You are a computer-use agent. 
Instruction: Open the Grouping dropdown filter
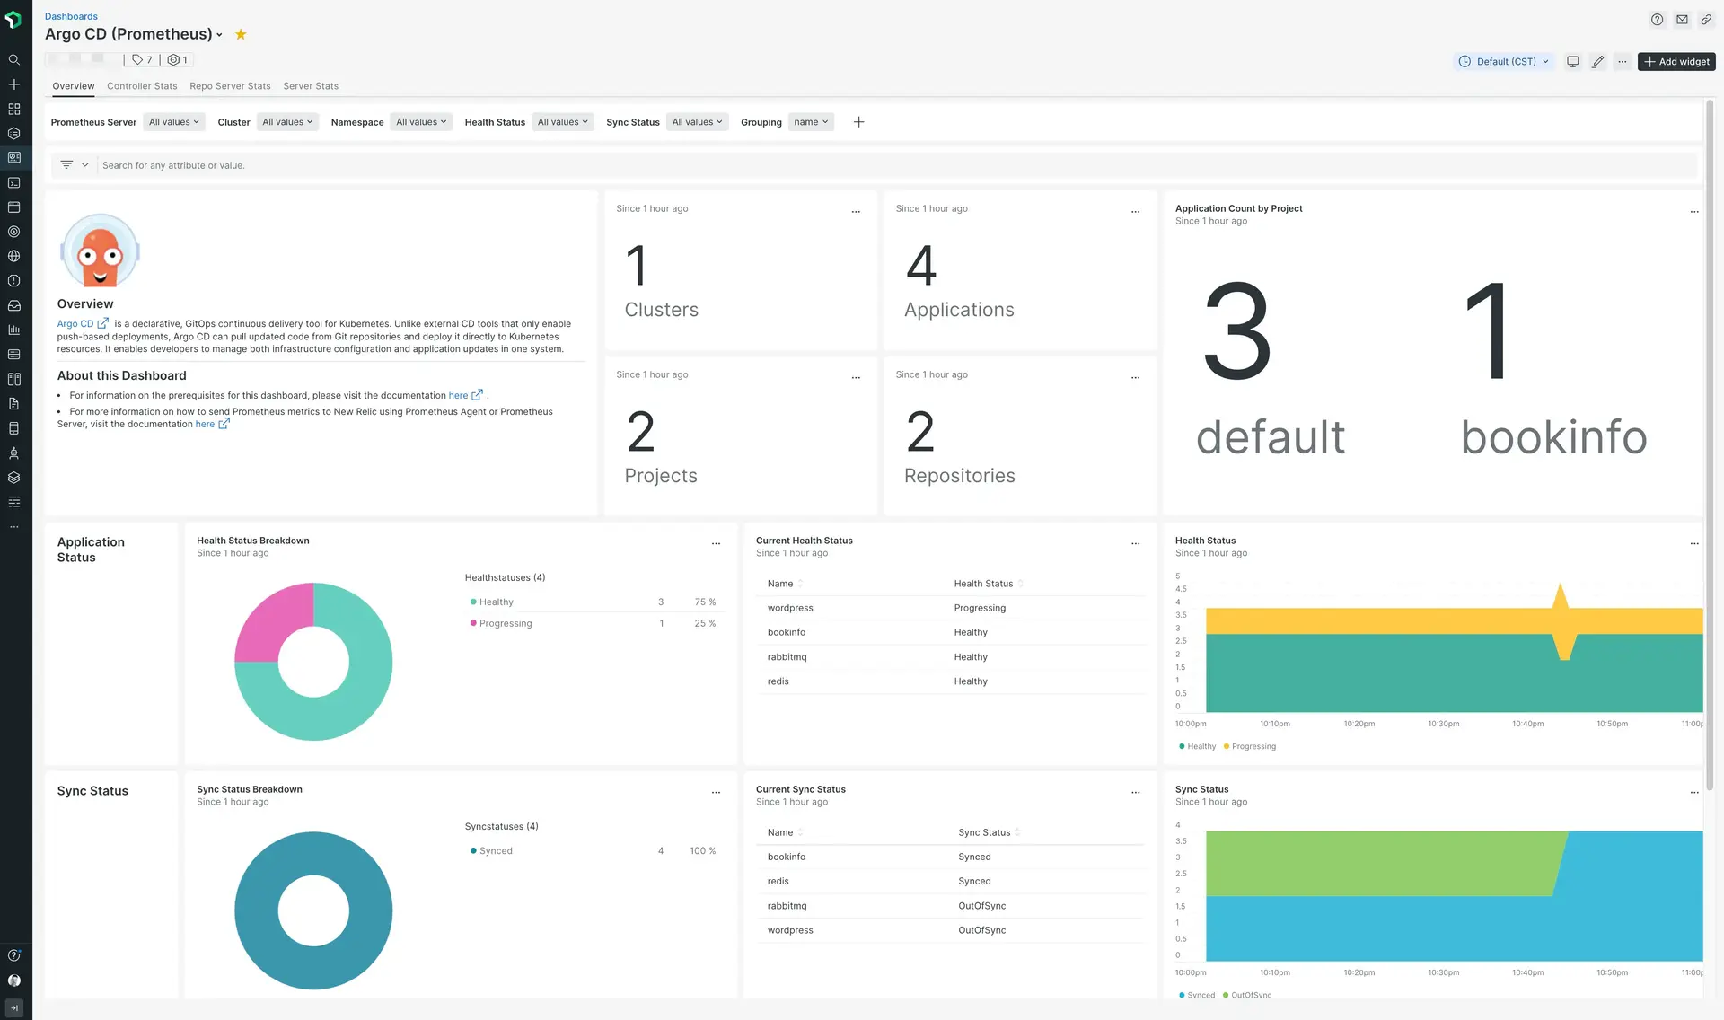tap(809, 123)
